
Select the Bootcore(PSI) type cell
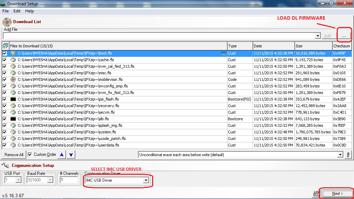tap(239, 99)
